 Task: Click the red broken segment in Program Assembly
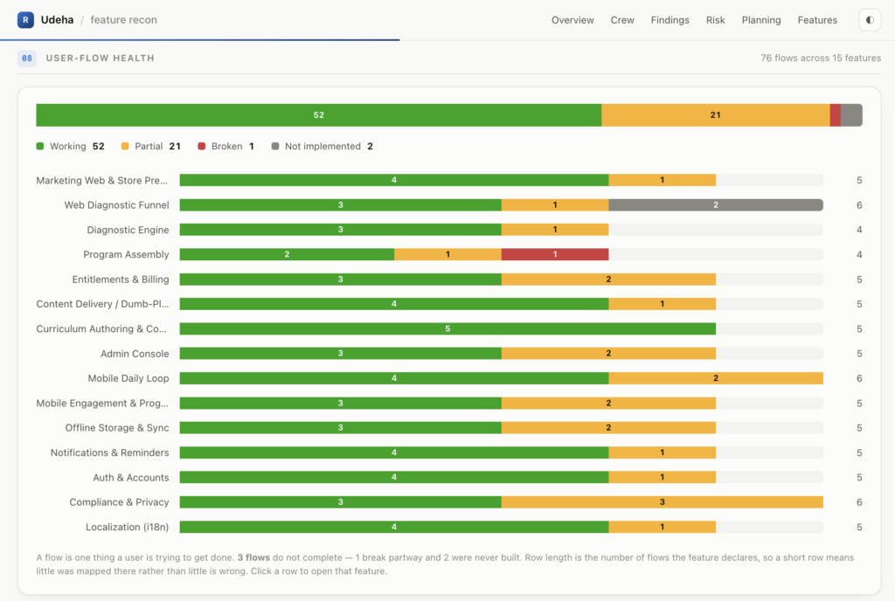[x=555, y=254]
